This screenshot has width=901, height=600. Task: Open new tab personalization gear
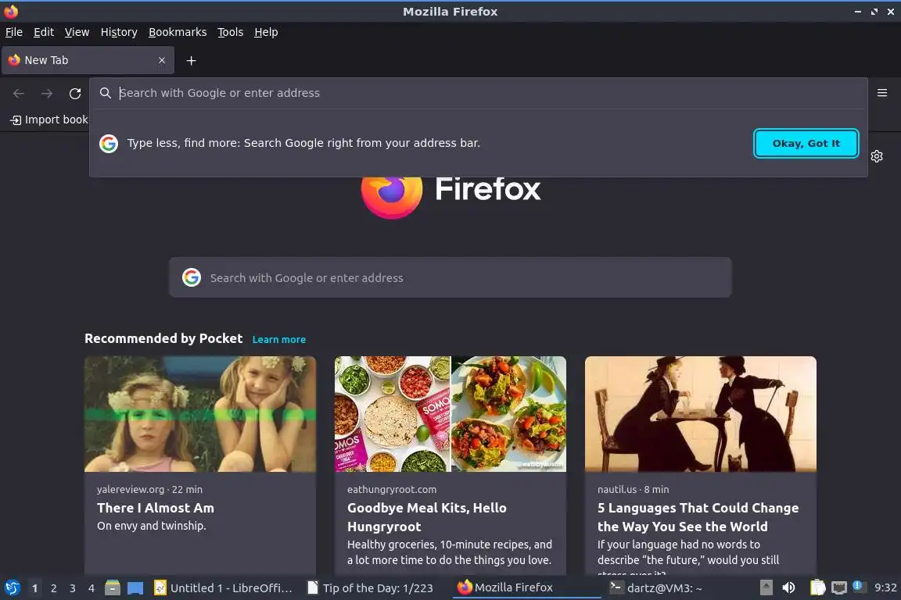[x=877, y=156]
